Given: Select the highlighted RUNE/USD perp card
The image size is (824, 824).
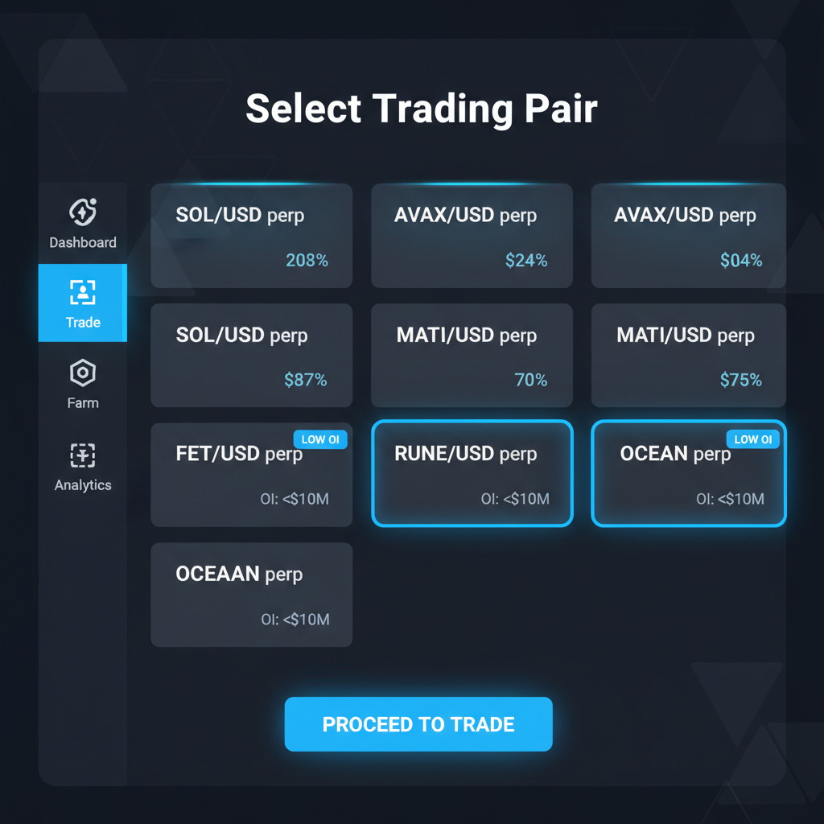Looking at the screenshot, I should [x=472, y=474].
